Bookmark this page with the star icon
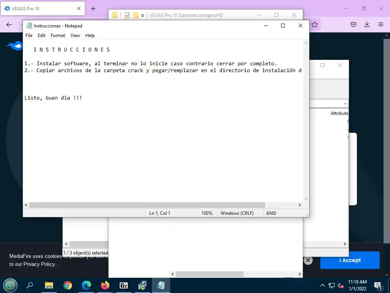The width and height of the screenshot is (390, 293). coord(314,24)
